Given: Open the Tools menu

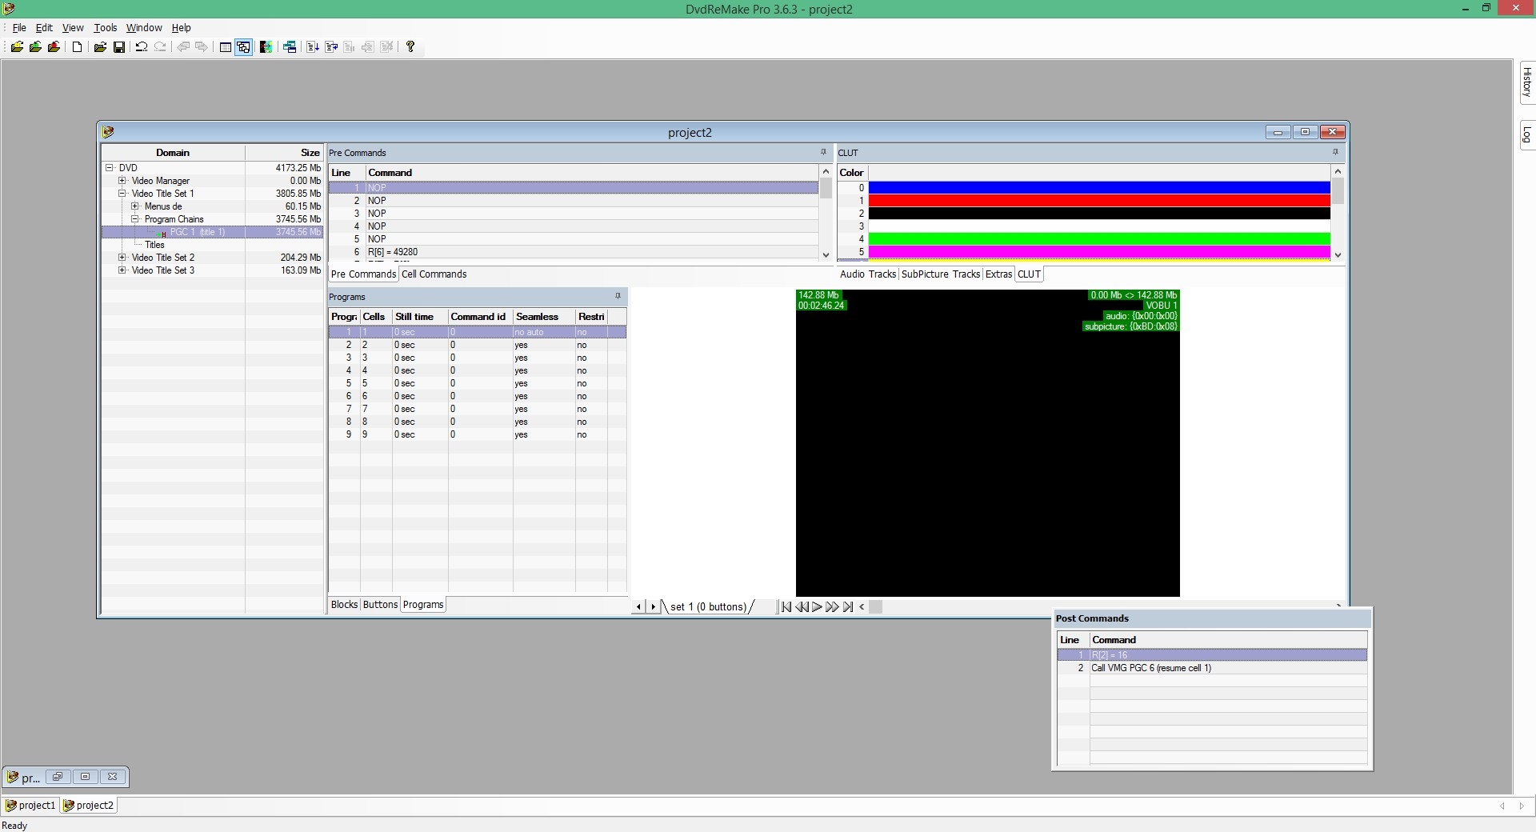Looking at the screenshot, I should pos(105,27).
